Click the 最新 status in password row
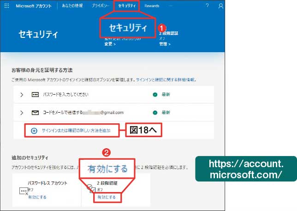The width and height of the screenshot is (297, 211). 166,94
